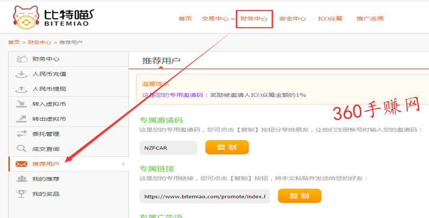Click the 温馨提示 notice title
Screen dimensions: 429x218
tap(156, 84)
